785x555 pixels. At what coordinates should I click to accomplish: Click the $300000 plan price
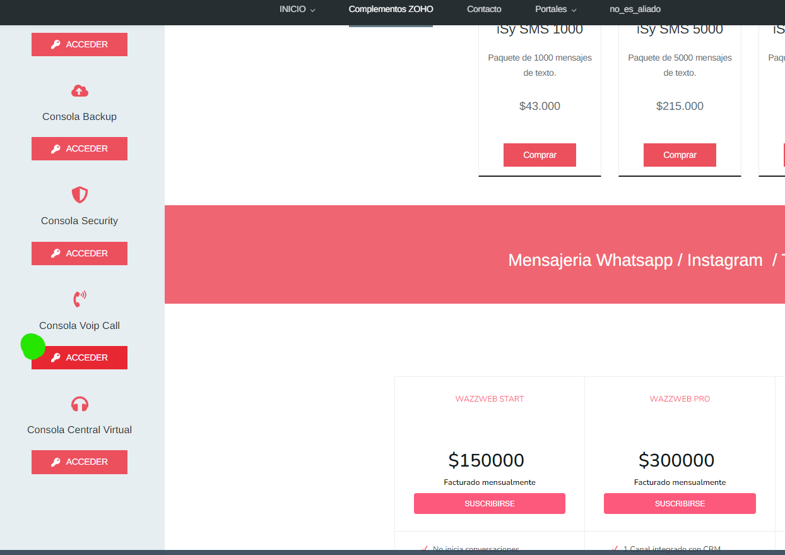(x=676, y=460)
